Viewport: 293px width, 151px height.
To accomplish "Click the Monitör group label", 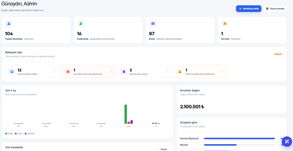I will tap(184, 145).
